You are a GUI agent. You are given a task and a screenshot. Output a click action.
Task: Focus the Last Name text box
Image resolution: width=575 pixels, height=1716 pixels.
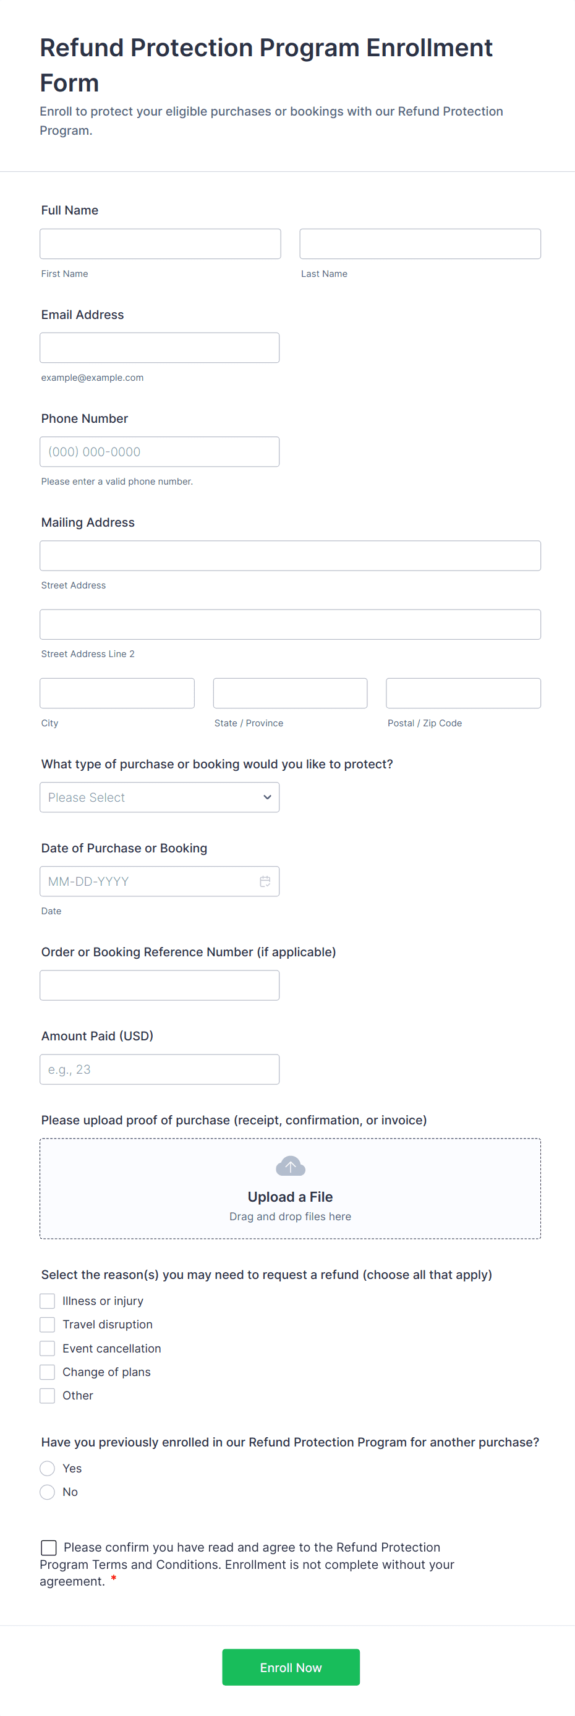pos(420,244)
